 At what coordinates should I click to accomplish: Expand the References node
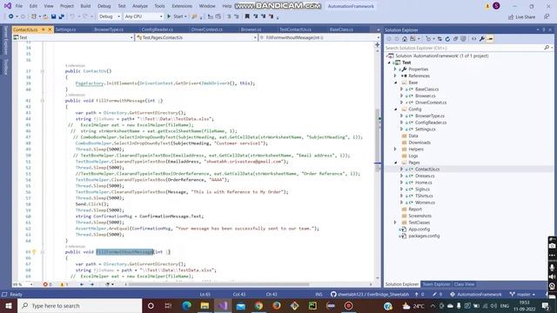click(395, 76)
